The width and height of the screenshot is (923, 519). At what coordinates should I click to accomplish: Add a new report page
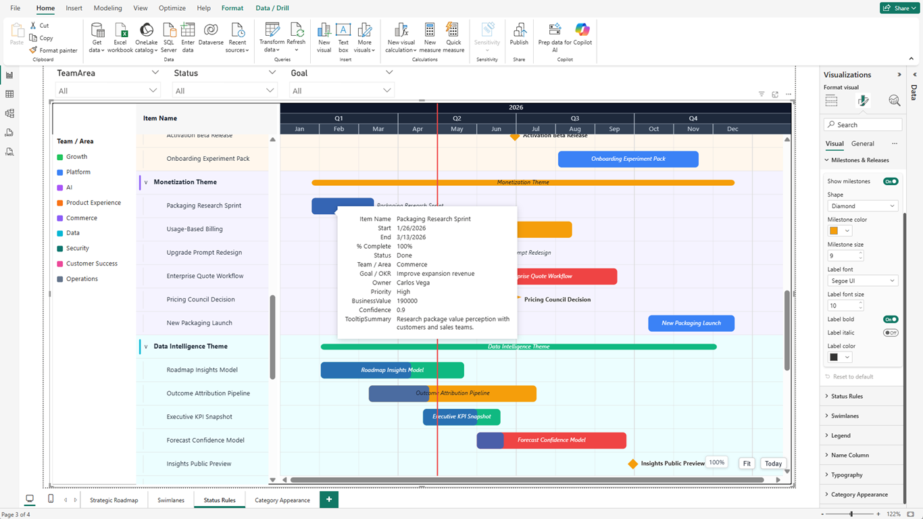[329, 499]
